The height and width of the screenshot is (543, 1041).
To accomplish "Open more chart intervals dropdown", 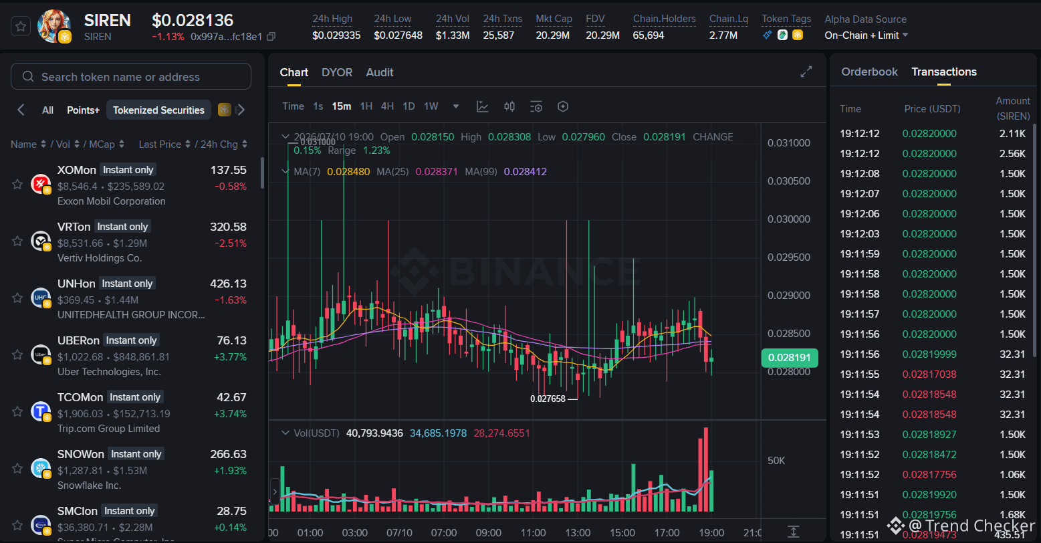I will [456, 106].
